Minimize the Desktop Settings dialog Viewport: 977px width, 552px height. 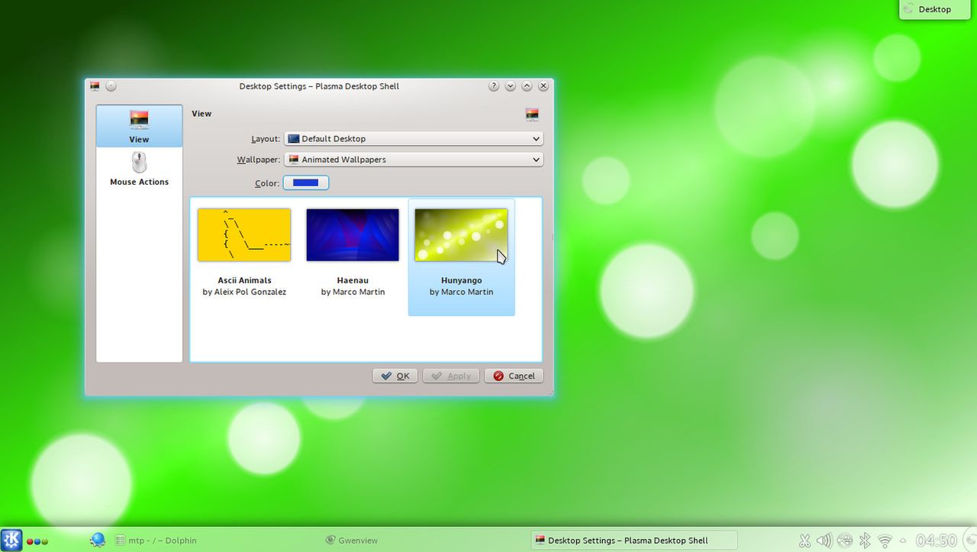(511, 86)
